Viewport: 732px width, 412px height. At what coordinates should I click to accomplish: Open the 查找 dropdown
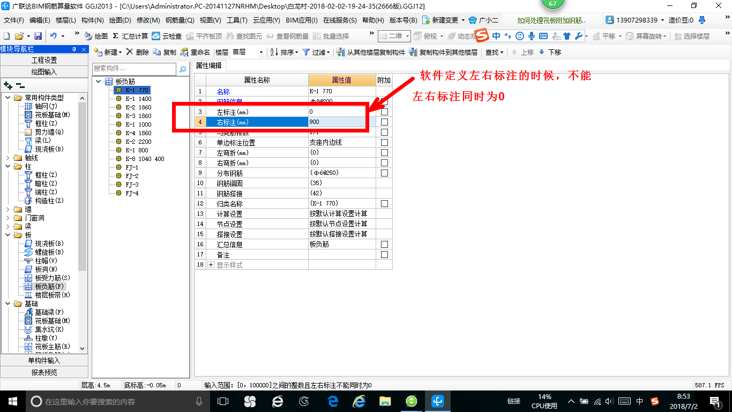[494, 52]
